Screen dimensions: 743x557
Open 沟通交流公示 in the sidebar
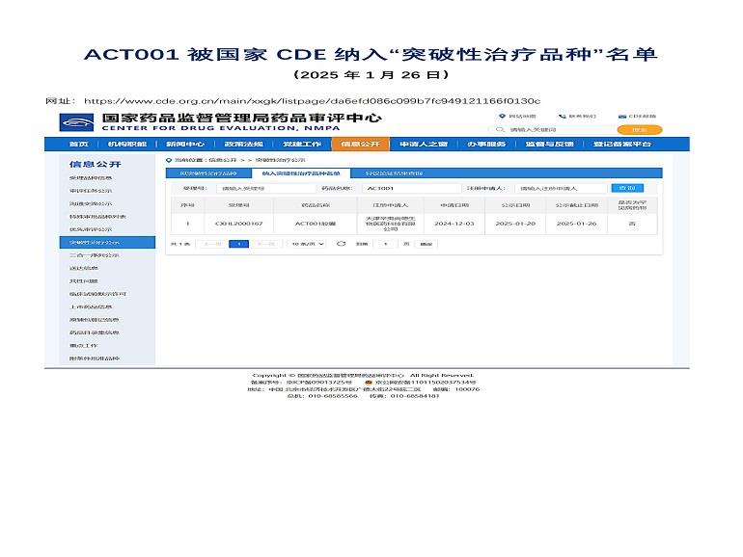tap(91, 203)
